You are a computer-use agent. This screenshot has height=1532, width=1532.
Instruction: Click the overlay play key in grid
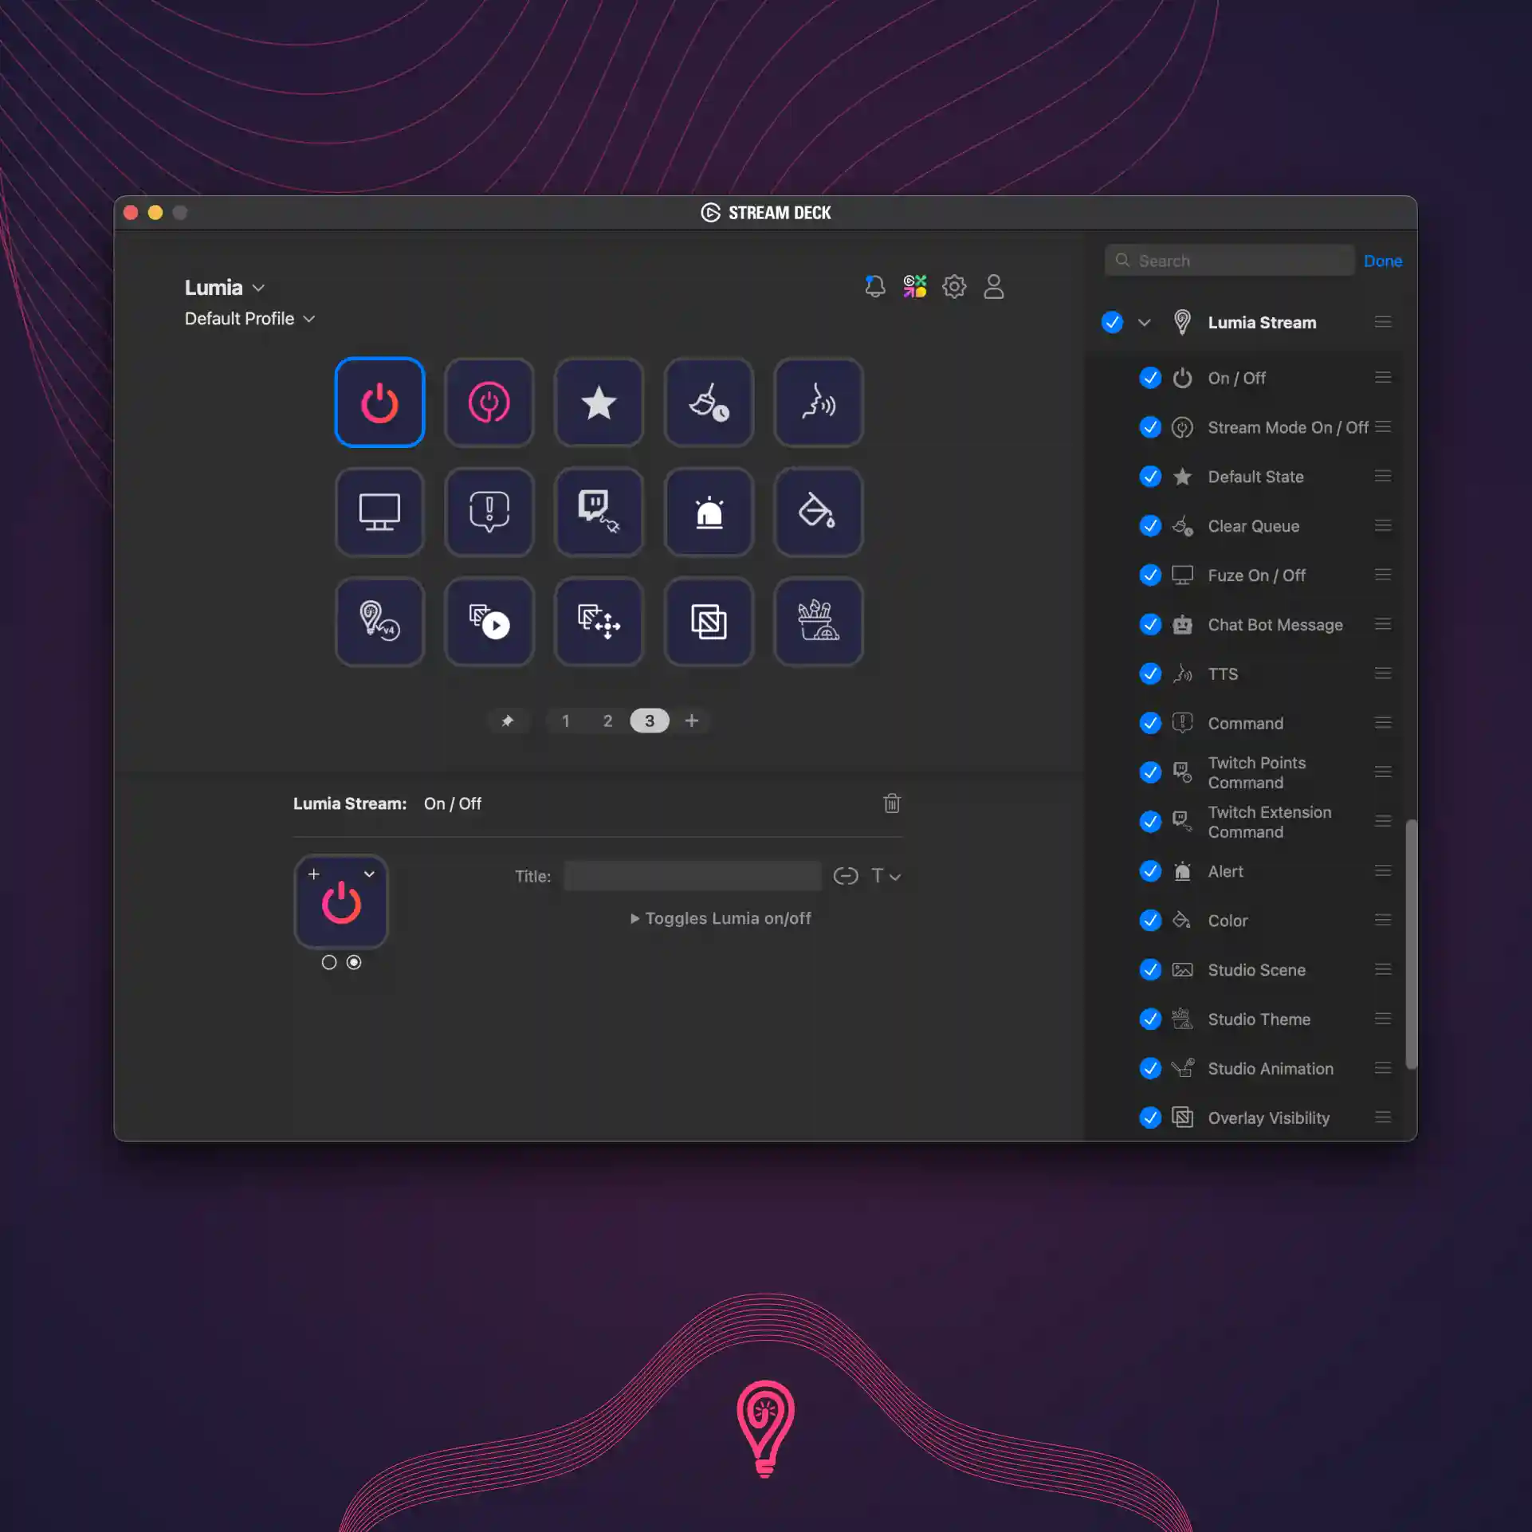coord(489,622)
